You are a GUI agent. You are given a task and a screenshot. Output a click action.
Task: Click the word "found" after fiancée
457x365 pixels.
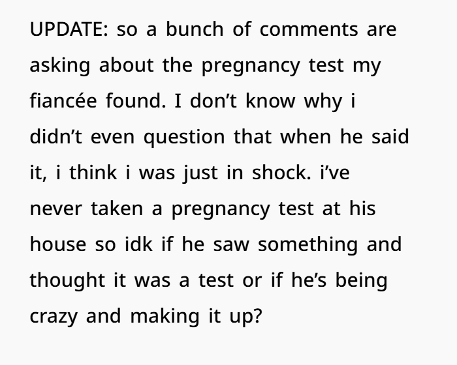(138, 102)
